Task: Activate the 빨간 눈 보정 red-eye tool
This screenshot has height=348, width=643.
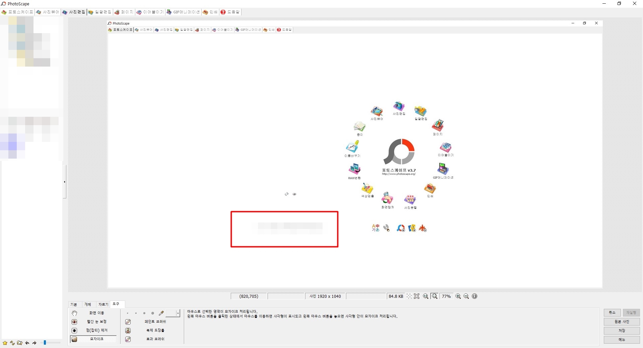Action: click(x=93, y=322)
